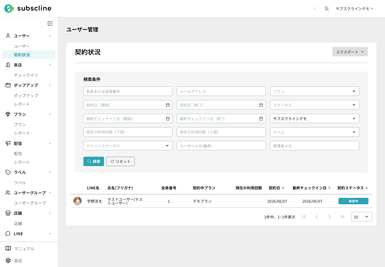Open ポップアップ submenu item

coord(26,96)
